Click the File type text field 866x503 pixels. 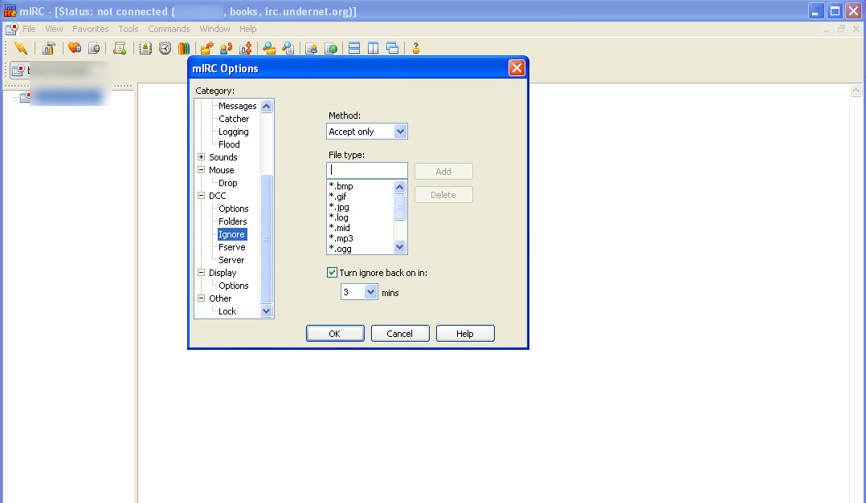367,170
